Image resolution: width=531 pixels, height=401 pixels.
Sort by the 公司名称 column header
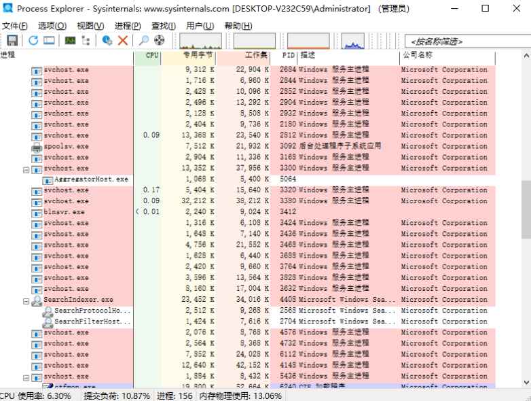click(x=447, y=55)
